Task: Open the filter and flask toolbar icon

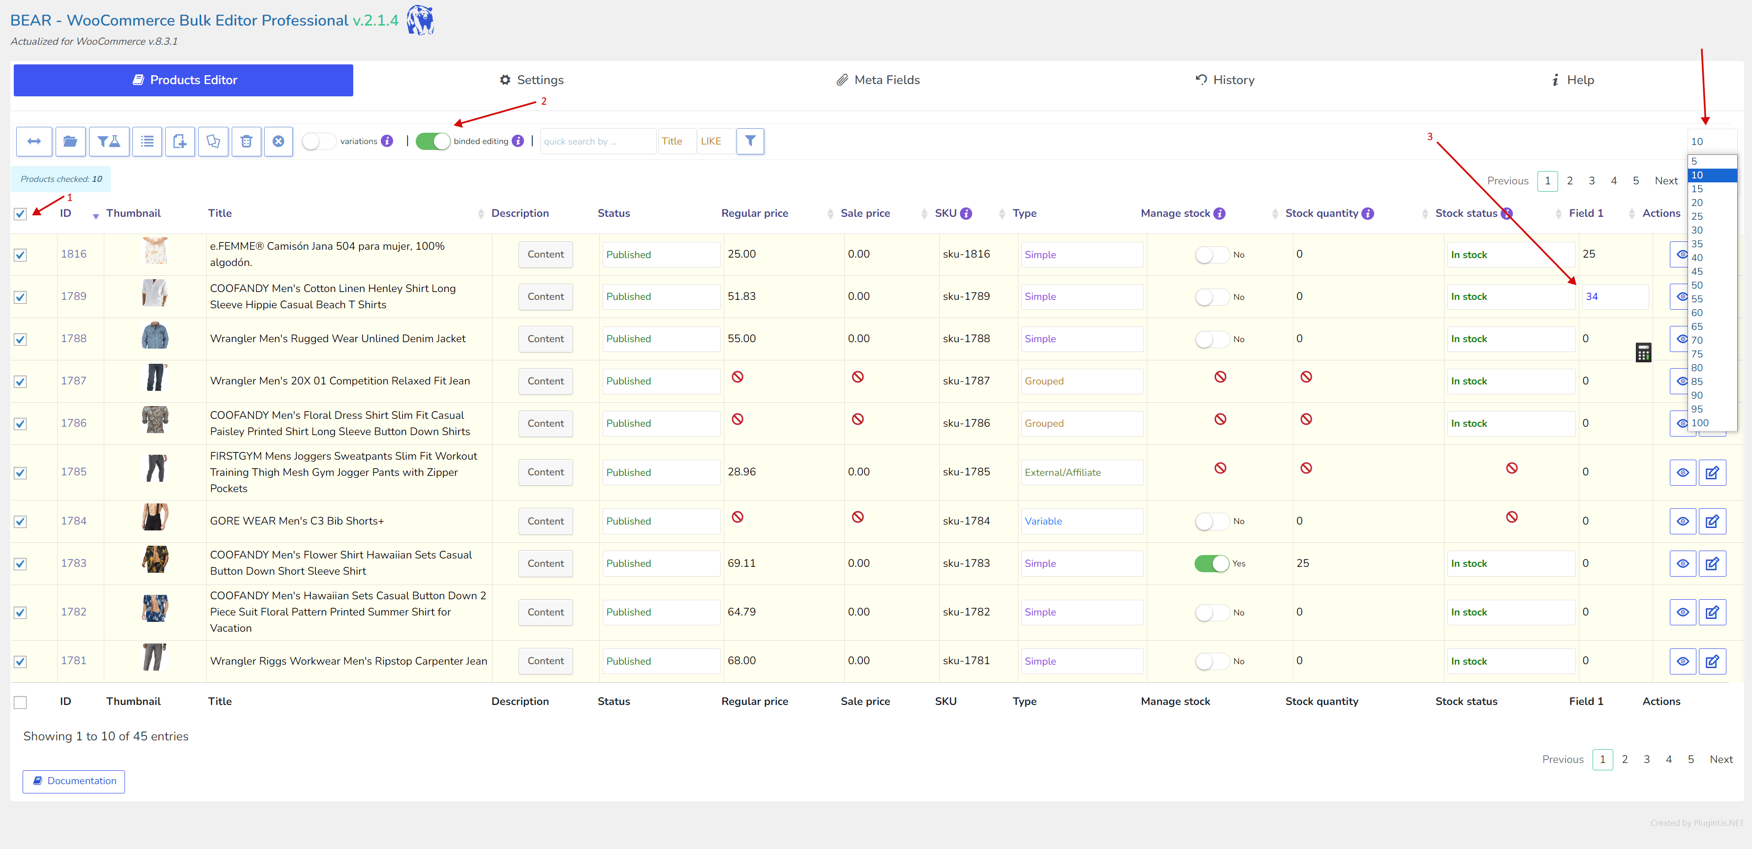Action: click(x=109, y=142)
